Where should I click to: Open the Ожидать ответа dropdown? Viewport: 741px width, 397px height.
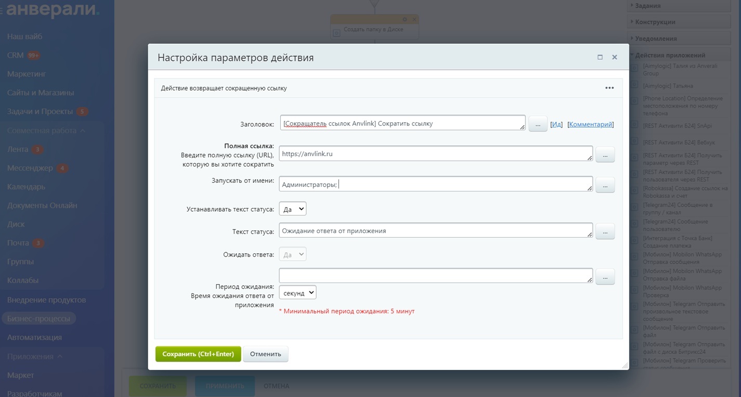pyautogui.click(x=293, y=254)
